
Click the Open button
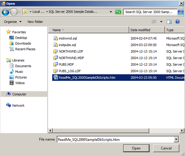coord(136,148)
